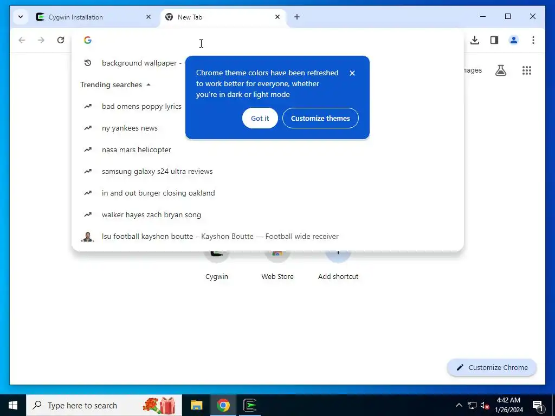Click the network status tray icon
Viewport: 555px width, 416px height.
472,405
